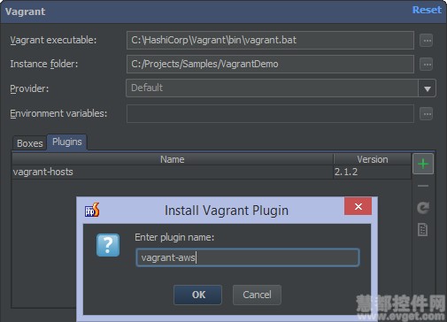This screenshot has height=322, width=447.
Task: Close the Install Vagrant Plugin dialog
Action: [x=358, y=206]
